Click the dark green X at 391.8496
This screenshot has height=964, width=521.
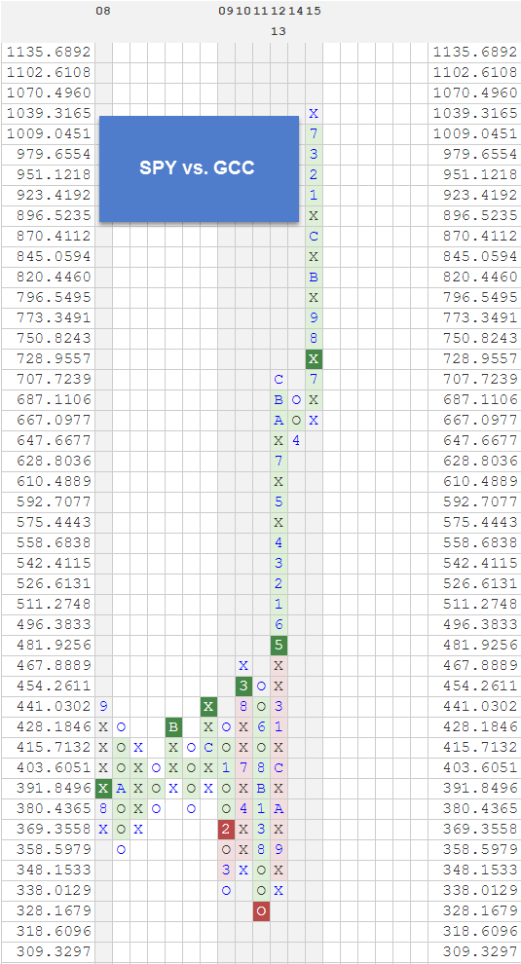(x=103, y=788)
